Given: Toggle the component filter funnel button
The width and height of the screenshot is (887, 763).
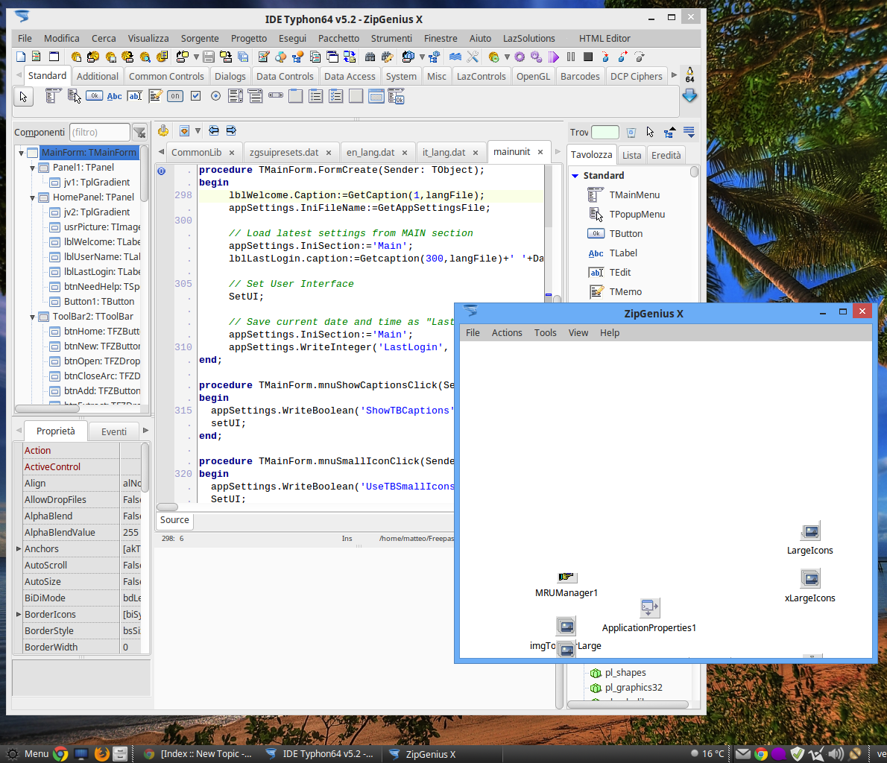Looking at the screenshot, I should pos(139,133).
